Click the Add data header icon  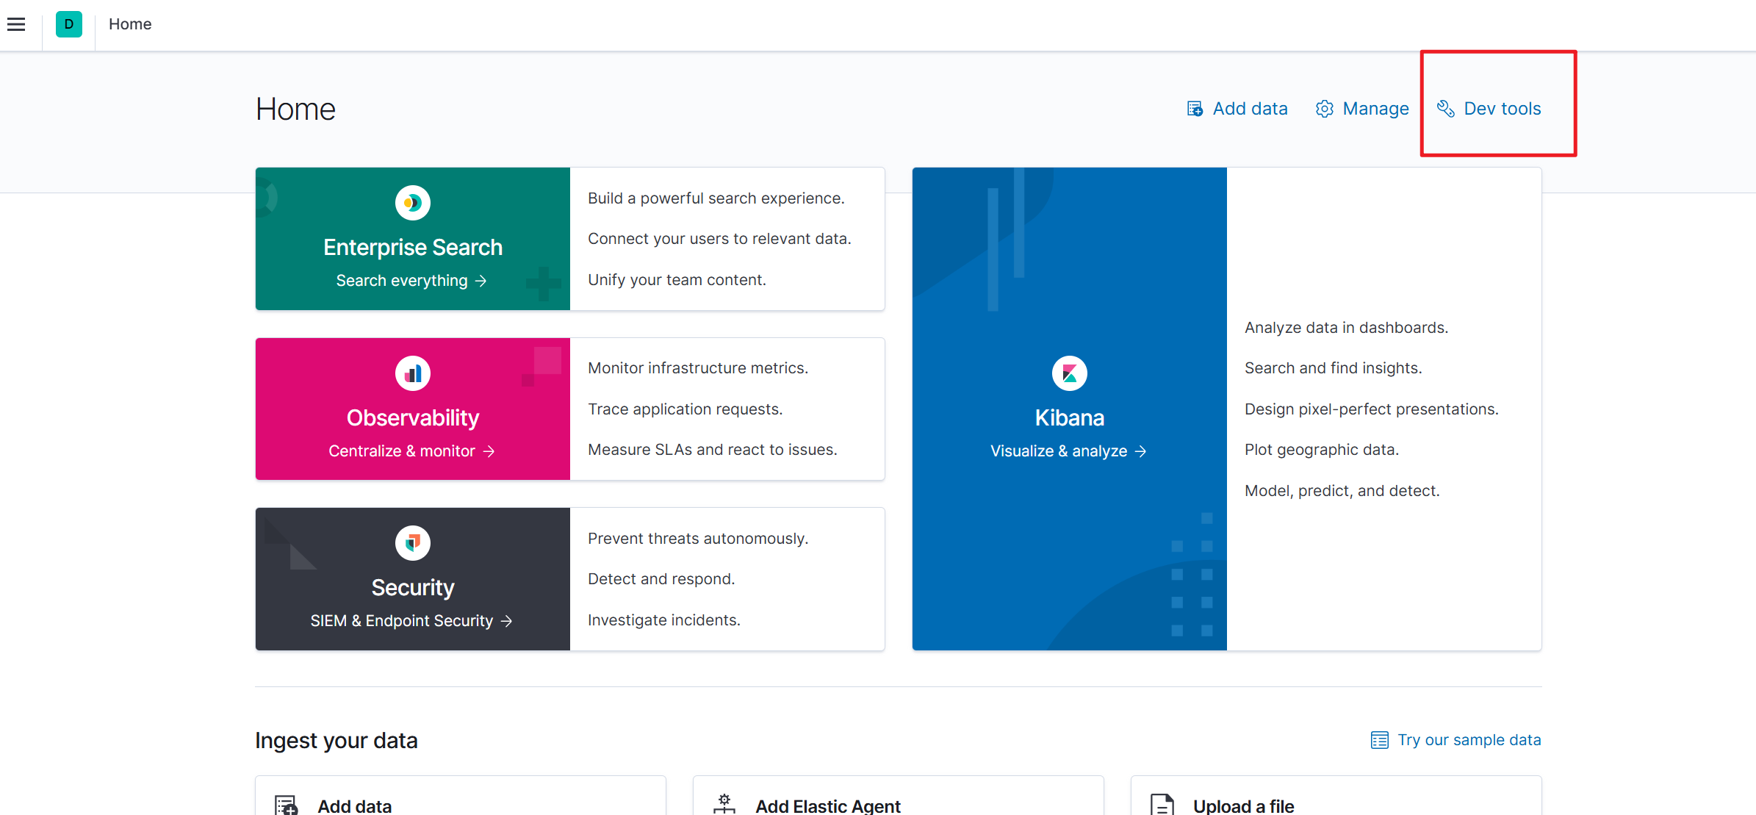point(1195,109)
